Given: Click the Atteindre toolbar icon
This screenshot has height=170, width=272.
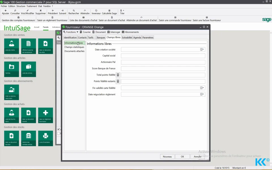Looking at the screenshot, I should coord(85,10).
